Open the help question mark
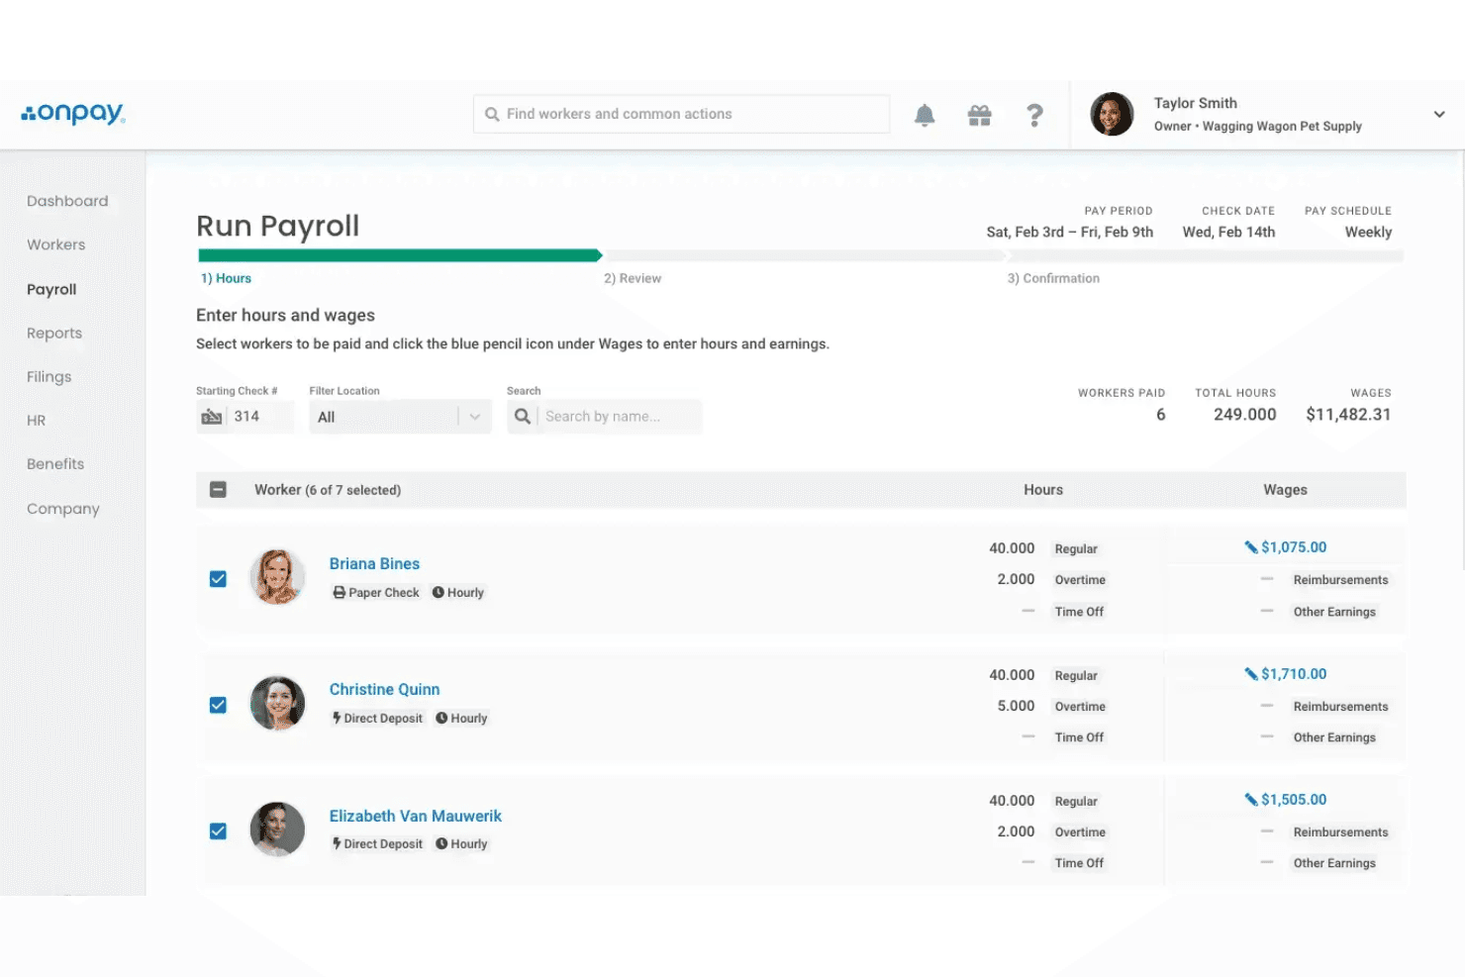 tap(1034, 115)
